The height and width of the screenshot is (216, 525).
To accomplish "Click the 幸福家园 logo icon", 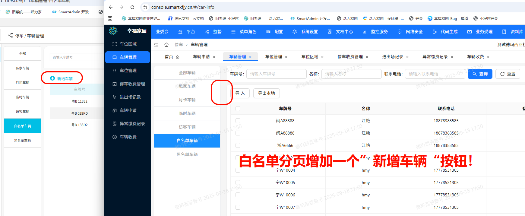I will pos(113,31).
